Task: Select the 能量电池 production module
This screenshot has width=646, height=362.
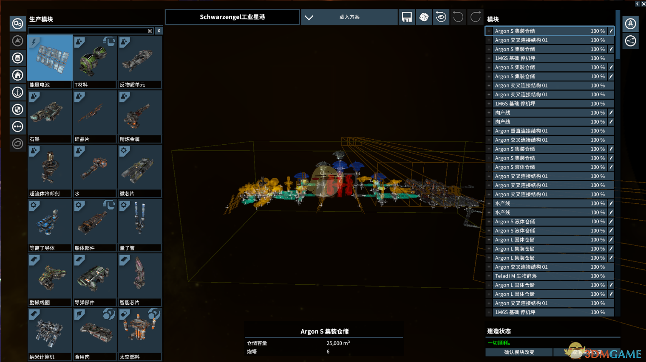Action: click(x=50, y=62)
